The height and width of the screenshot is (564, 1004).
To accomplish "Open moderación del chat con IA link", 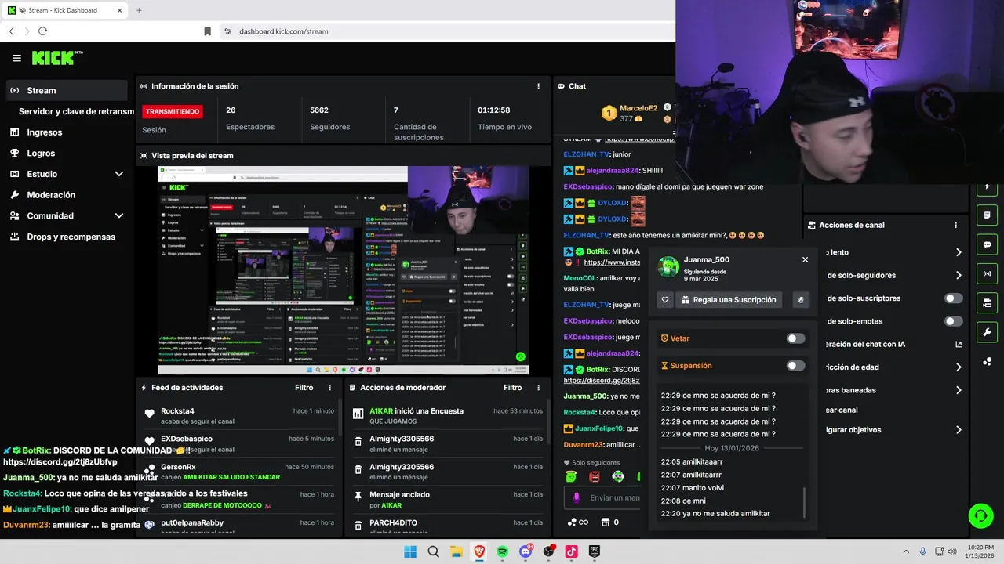I will 959,344.
